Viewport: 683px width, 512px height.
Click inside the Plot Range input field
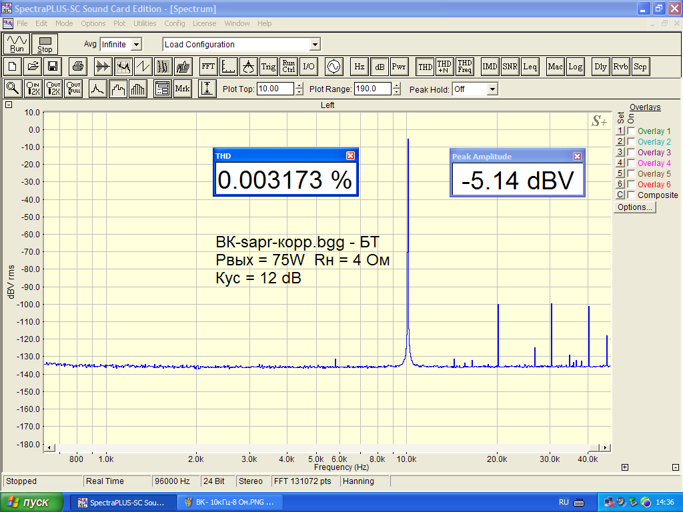point(372,89)
